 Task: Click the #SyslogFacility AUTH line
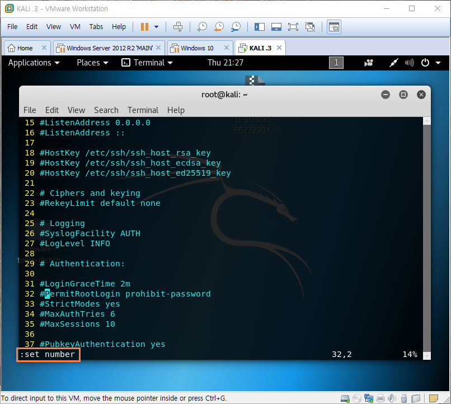[x=90, y=233]
